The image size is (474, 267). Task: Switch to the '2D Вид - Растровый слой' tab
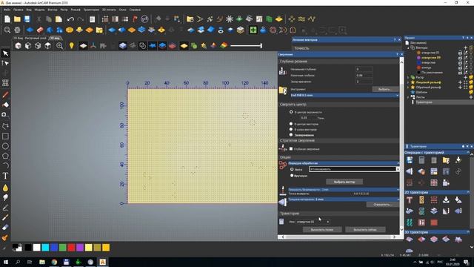pyautogui.click(x=30, y=38)
